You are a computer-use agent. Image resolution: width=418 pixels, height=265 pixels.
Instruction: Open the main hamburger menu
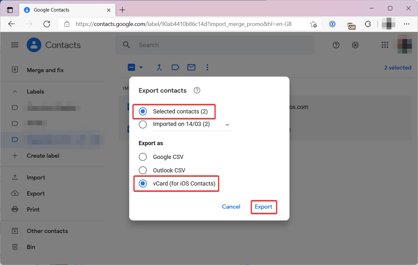pyautogui.click(x=15, y=45)
